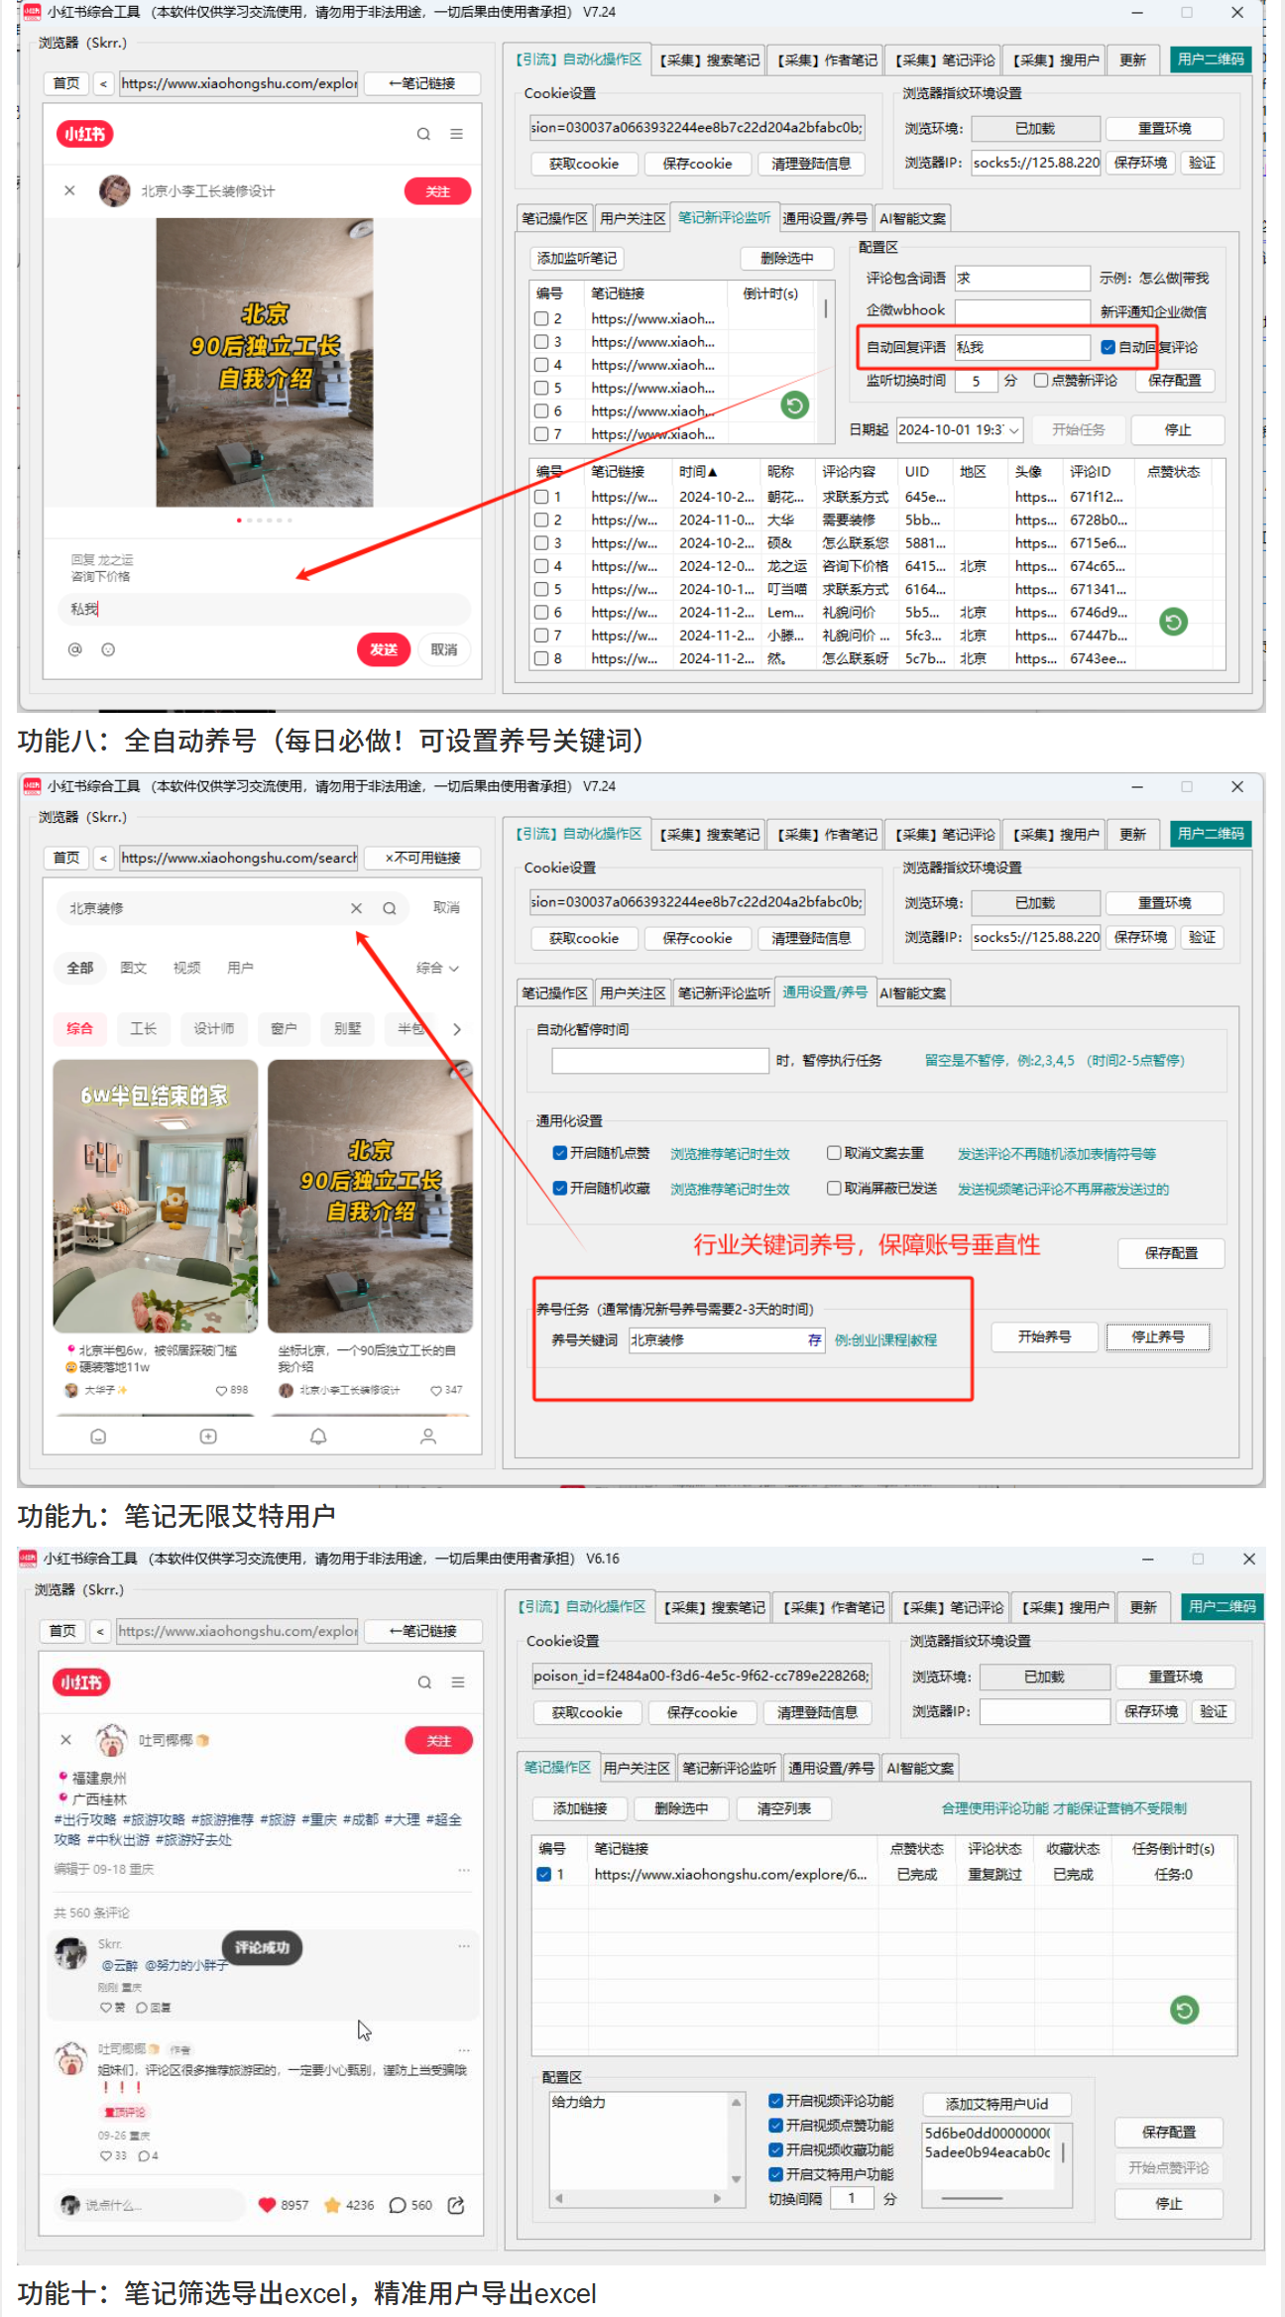Click red 发送 button to send reply
This screenshot has width=1285, height=2317.
(x=384, y=649)
